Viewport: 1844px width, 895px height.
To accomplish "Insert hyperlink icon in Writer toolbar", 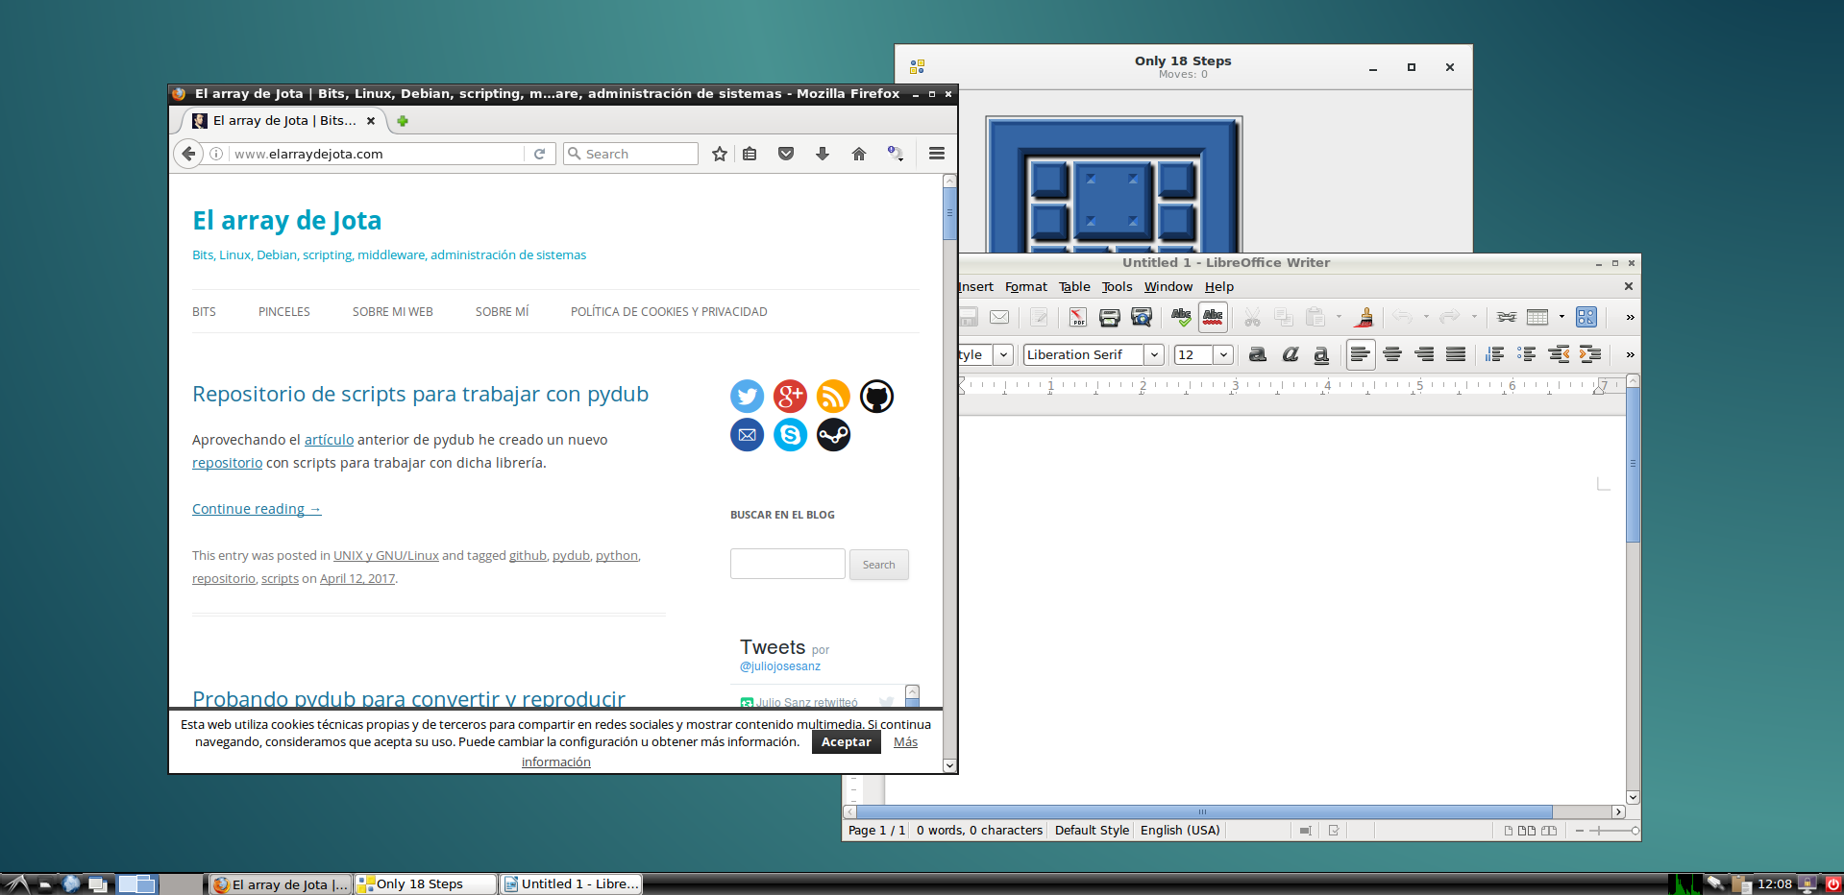I will pos(1507,317).
